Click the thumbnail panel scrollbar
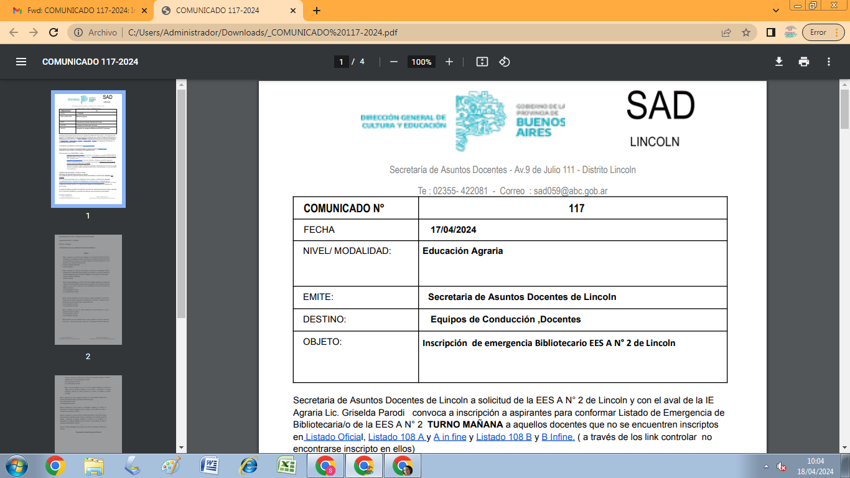 pyautogui.click(x=181, y=202)
